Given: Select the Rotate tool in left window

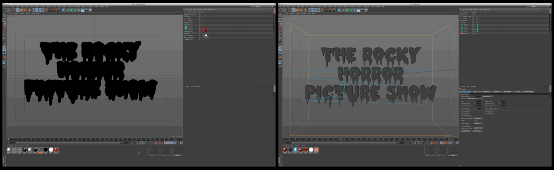Looking at the screenshot, I should pos(25,10).
